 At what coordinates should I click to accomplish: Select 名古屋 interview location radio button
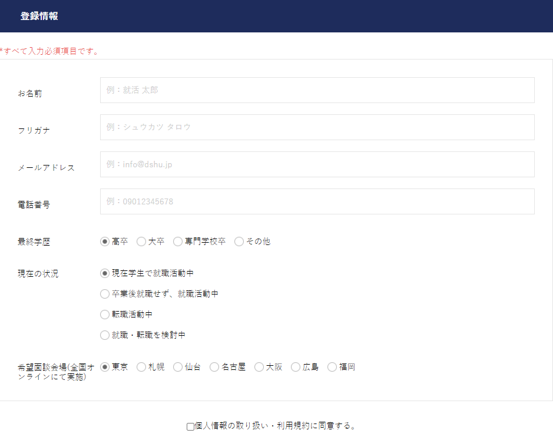(x=214, y=366)
